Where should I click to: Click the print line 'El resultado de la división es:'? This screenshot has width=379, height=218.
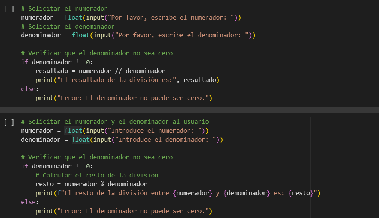coord(127,80)
